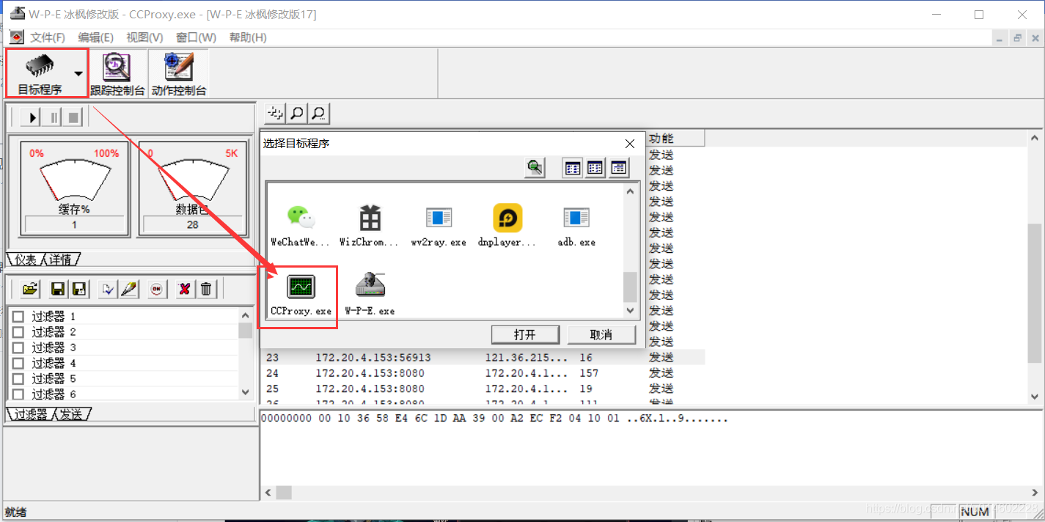Open the 跟踪控制台 toolbar icon
Screen dimensions: 1045x522
(117, 73)
